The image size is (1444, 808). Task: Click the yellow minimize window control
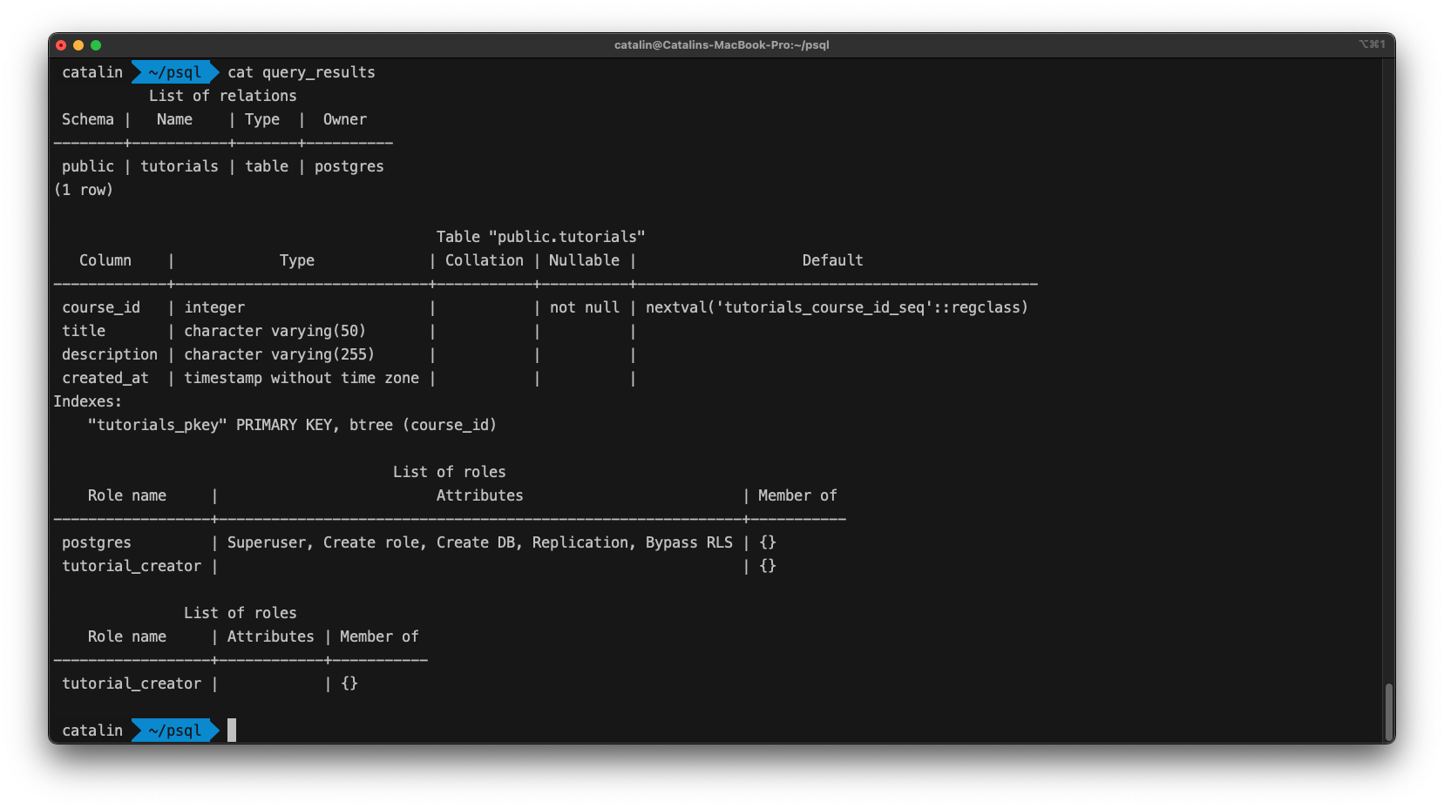coord(78,44)
